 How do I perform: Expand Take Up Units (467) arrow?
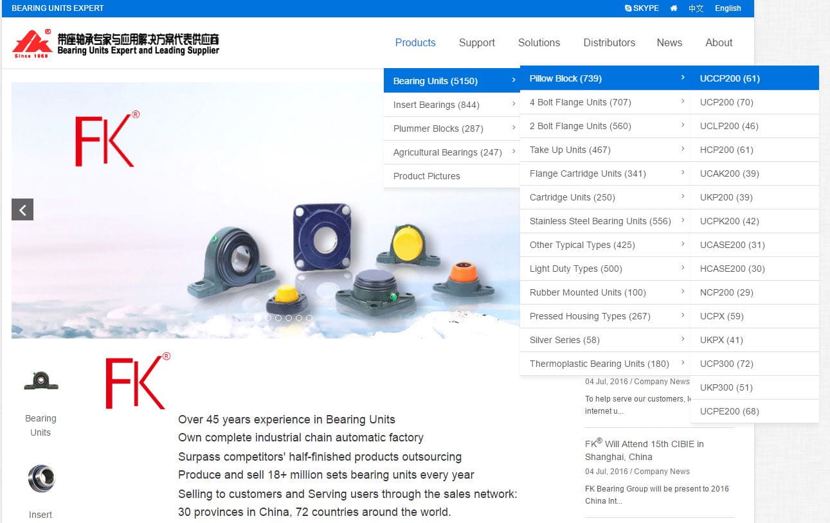tap(682, 149)
